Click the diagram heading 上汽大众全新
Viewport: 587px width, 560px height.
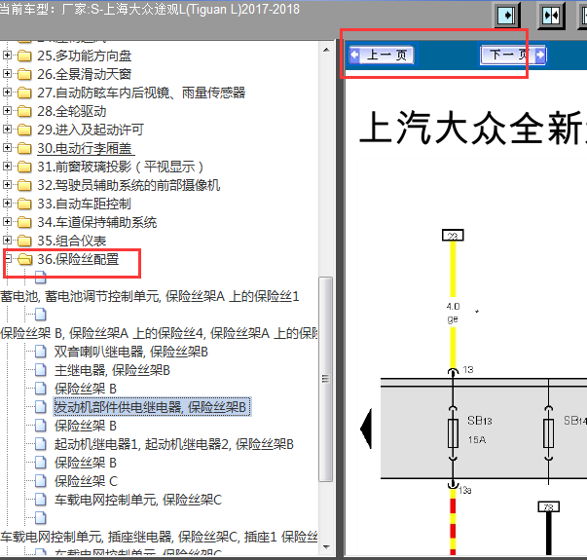472,128
